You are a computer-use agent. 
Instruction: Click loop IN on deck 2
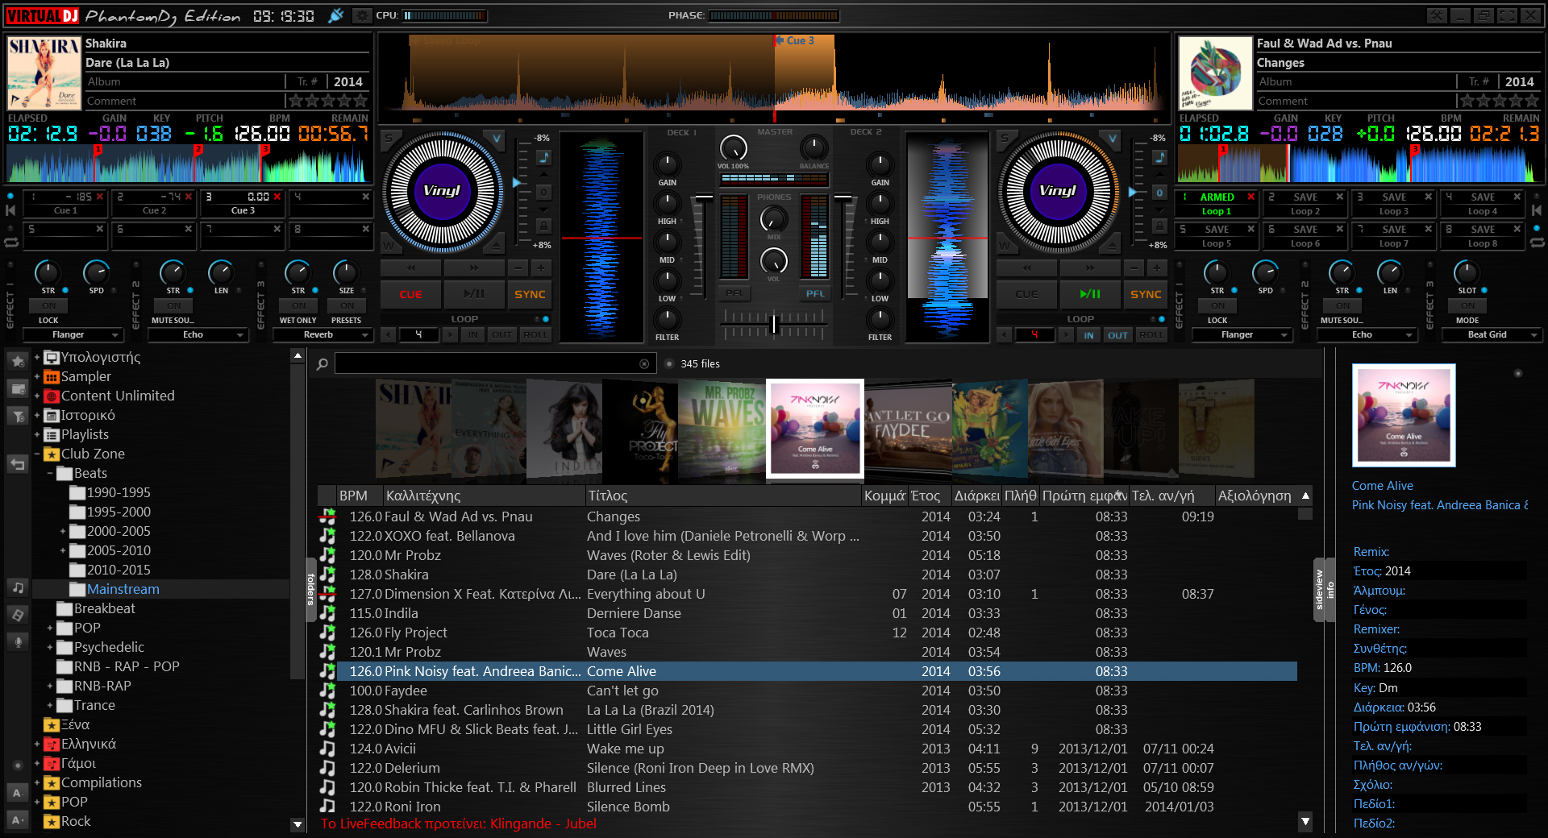(1088, 335)
